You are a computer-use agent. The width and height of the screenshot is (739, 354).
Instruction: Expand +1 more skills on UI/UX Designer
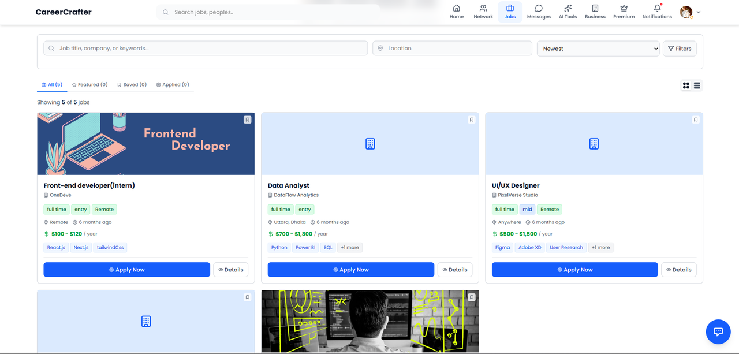[x=600, y=247]
